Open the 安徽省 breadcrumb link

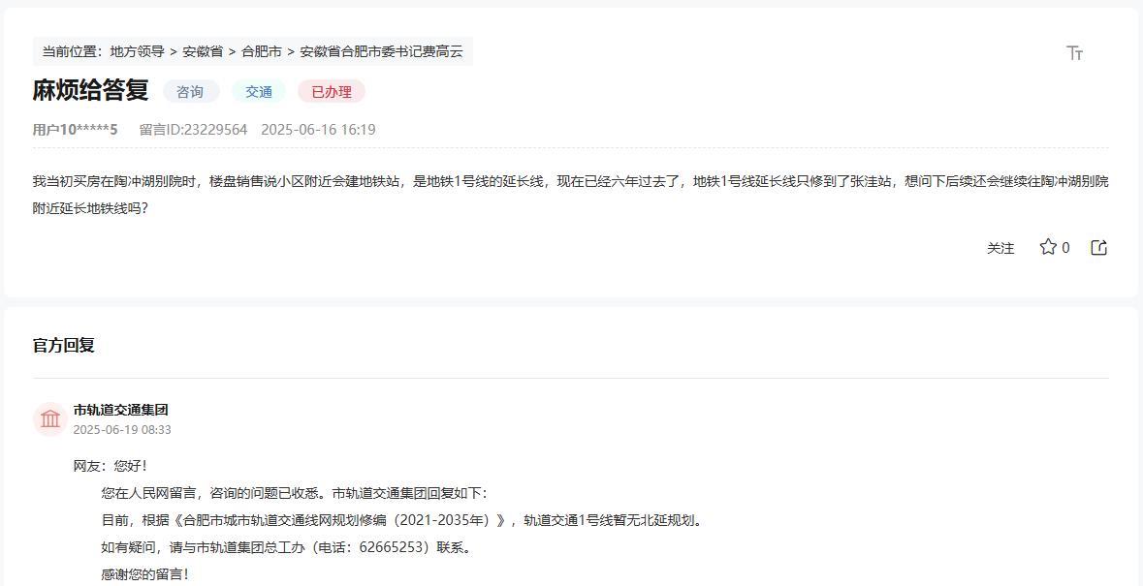pos(203,51)
